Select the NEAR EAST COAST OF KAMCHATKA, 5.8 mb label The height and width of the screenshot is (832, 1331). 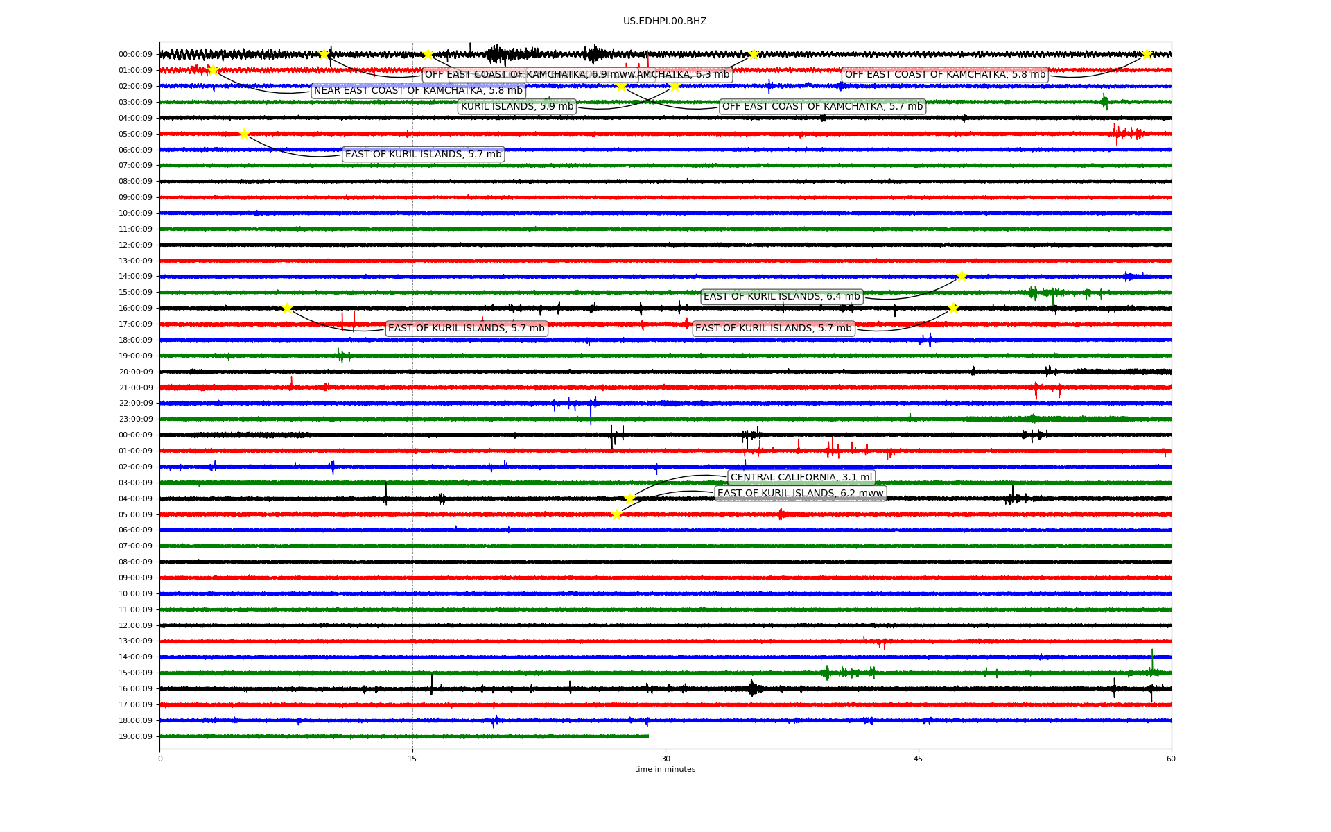[x=418, y=91]
